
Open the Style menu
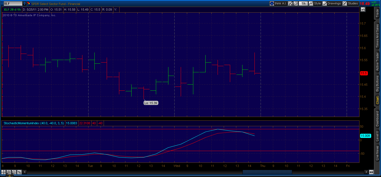pyautogui.click(x=315, y=4)
